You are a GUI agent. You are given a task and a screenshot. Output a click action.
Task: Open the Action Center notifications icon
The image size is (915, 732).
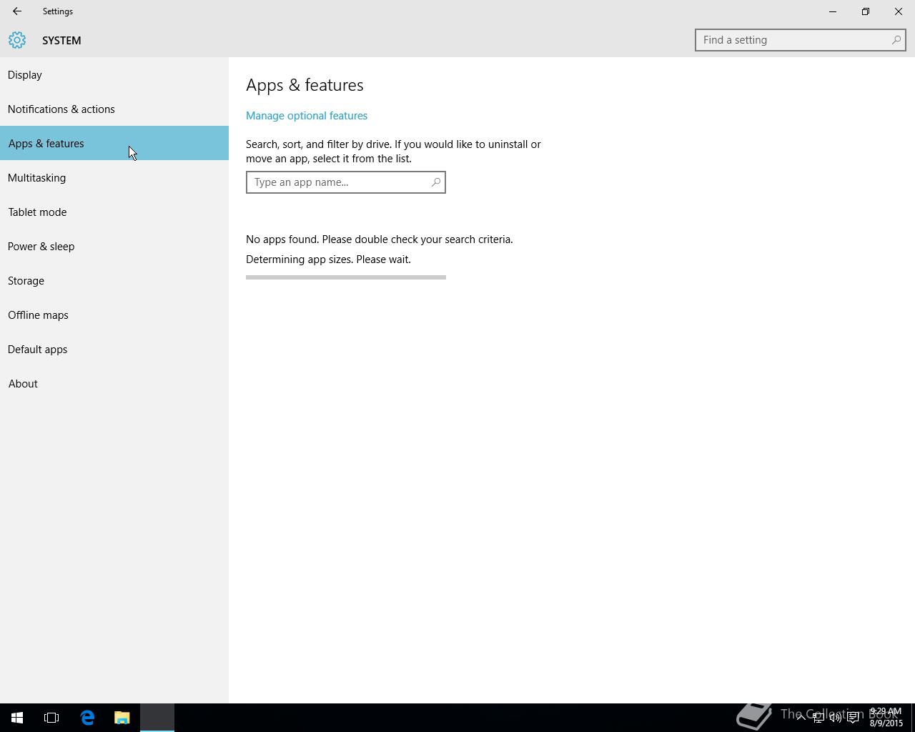[x=853, y=718]
